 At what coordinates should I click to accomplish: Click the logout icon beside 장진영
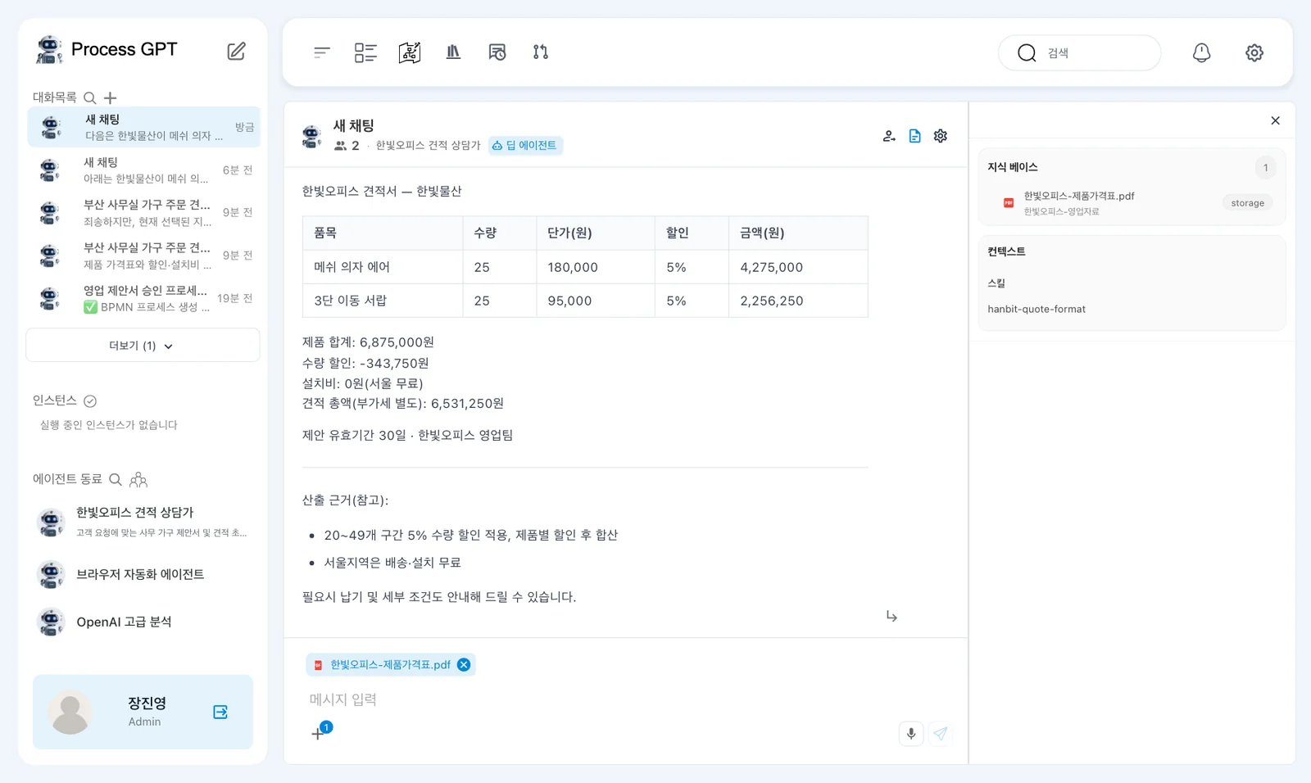point(220,712)
